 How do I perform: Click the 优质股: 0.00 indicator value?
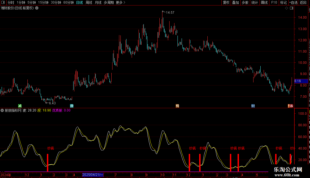pos(61,111)
